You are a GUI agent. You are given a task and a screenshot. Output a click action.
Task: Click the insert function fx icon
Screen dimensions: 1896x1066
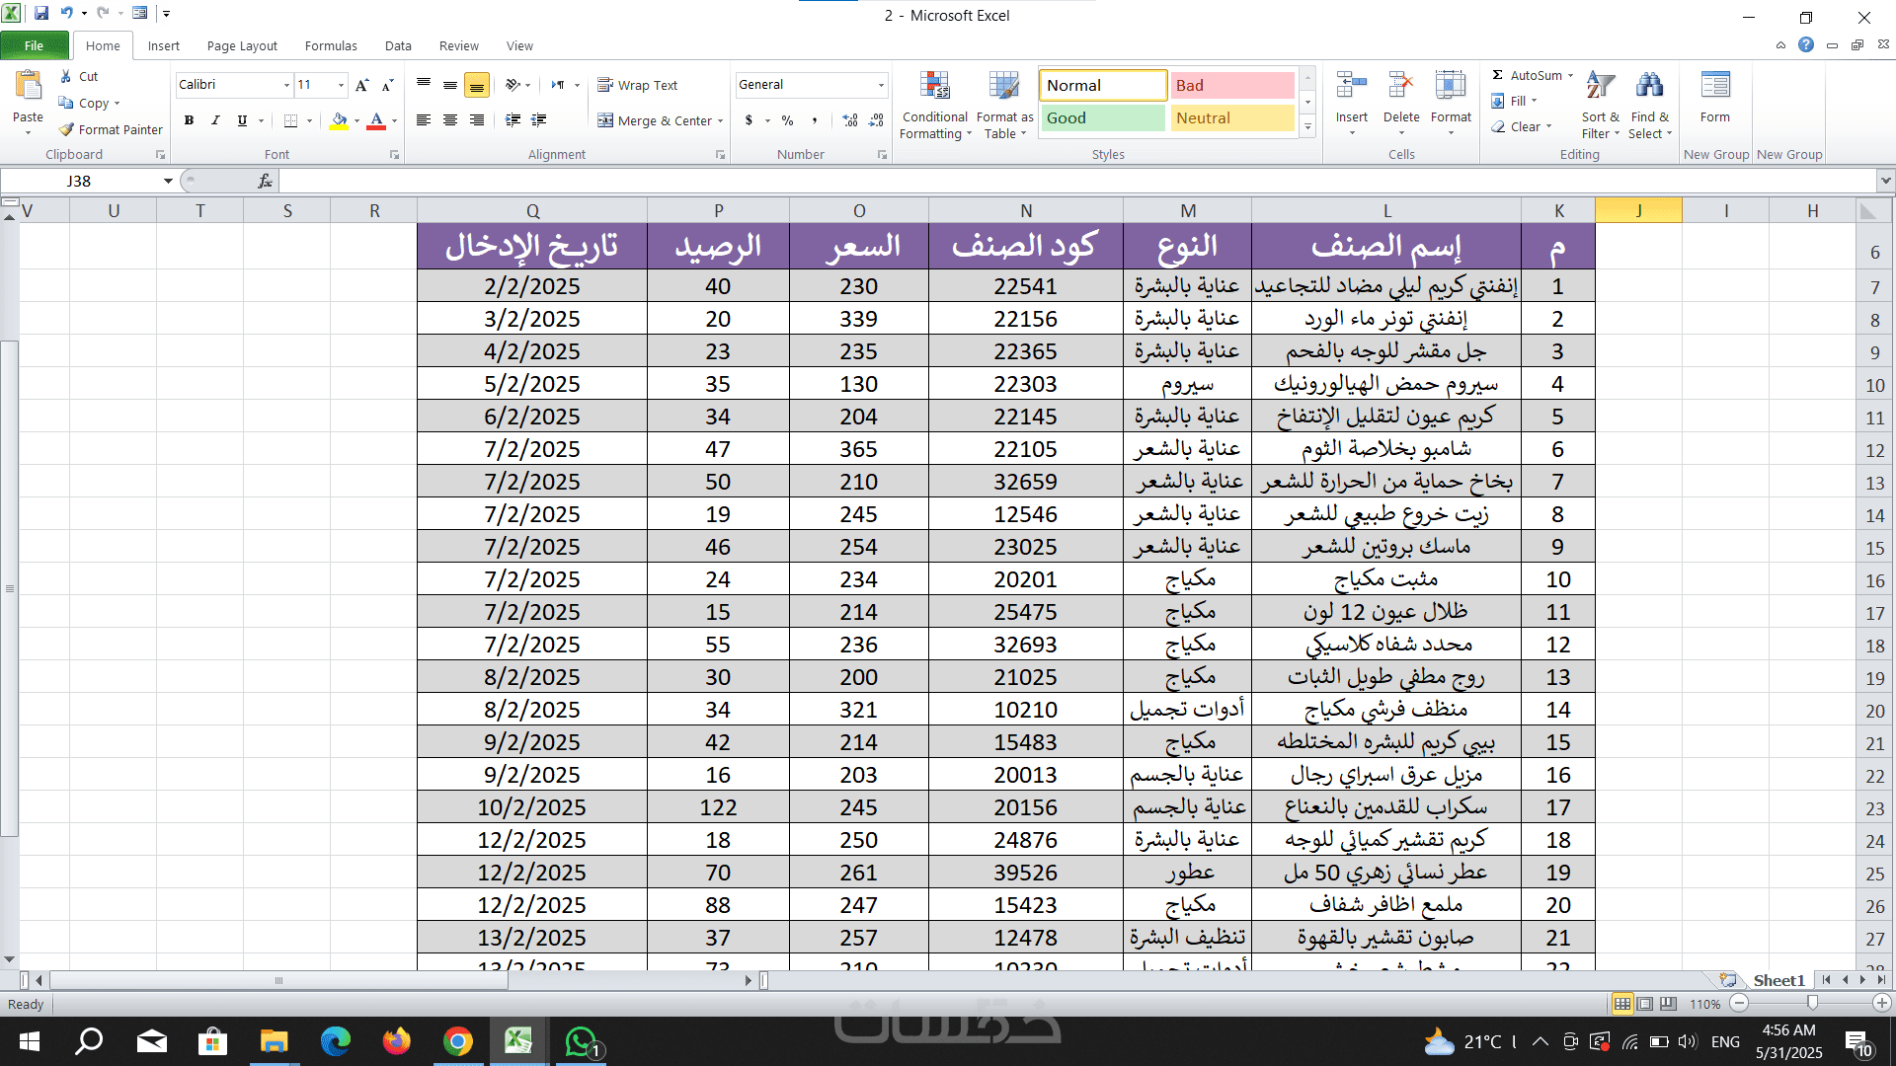[265, 181]
